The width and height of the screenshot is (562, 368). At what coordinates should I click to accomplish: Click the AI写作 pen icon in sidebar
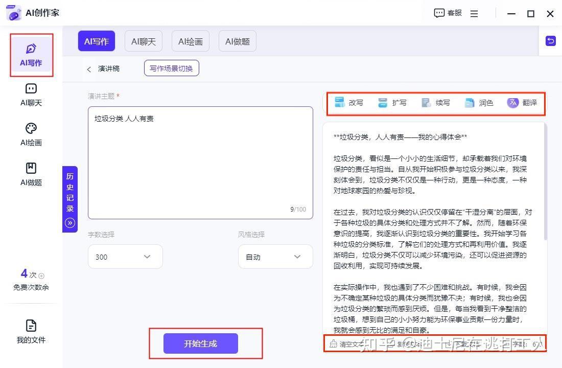pos(31,49)
